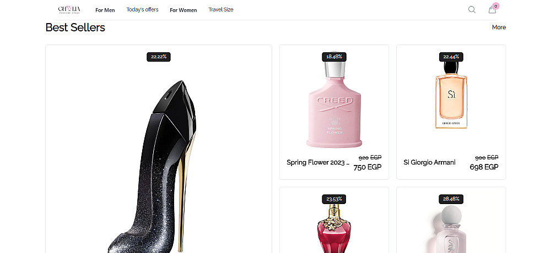This screenshot has width=551, height=253.
Task: Open the For Men menu
Action: [x=105, y=10]
